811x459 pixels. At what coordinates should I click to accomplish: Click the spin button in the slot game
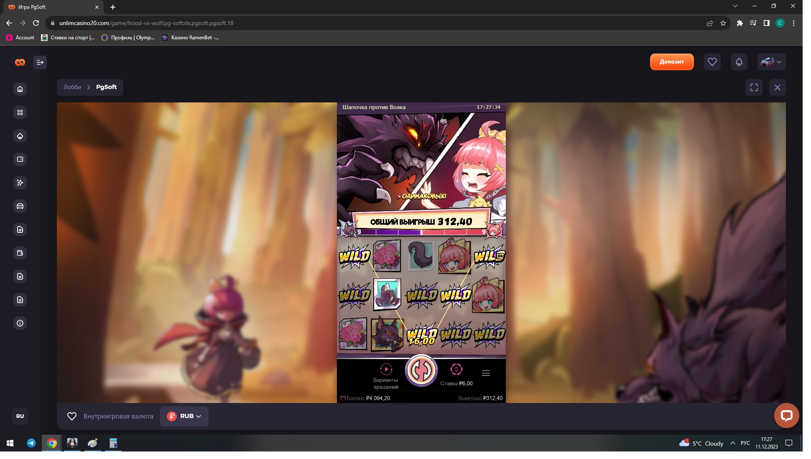[x=421, y=370]
